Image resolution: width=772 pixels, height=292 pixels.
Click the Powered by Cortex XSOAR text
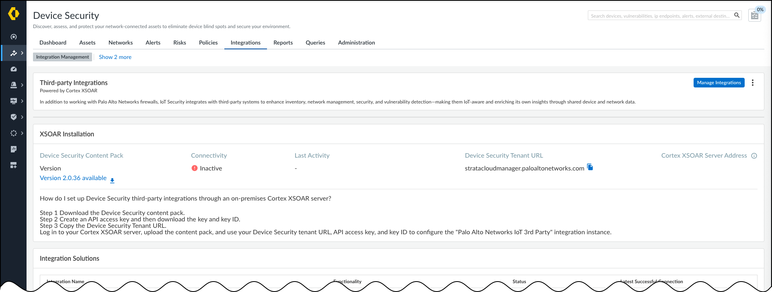[x=68, y=91]
